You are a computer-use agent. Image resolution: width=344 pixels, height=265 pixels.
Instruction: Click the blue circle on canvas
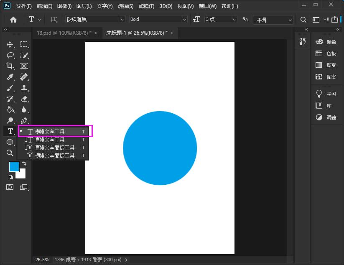click(x=160, y=148)
